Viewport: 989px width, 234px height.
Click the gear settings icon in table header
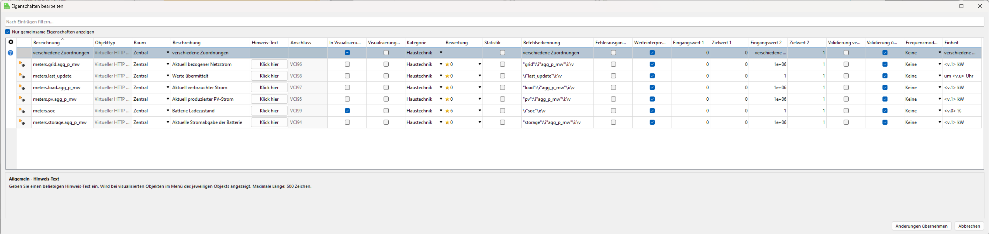coord(11,42)
